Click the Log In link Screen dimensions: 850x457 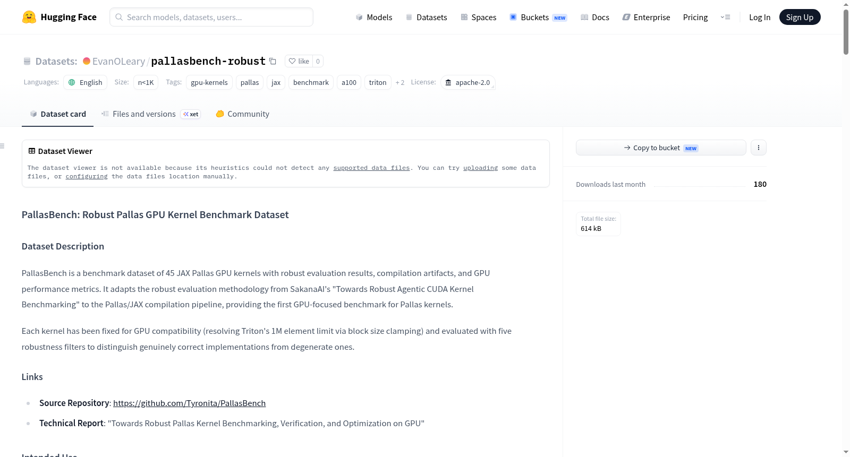(x=760, y=17)
